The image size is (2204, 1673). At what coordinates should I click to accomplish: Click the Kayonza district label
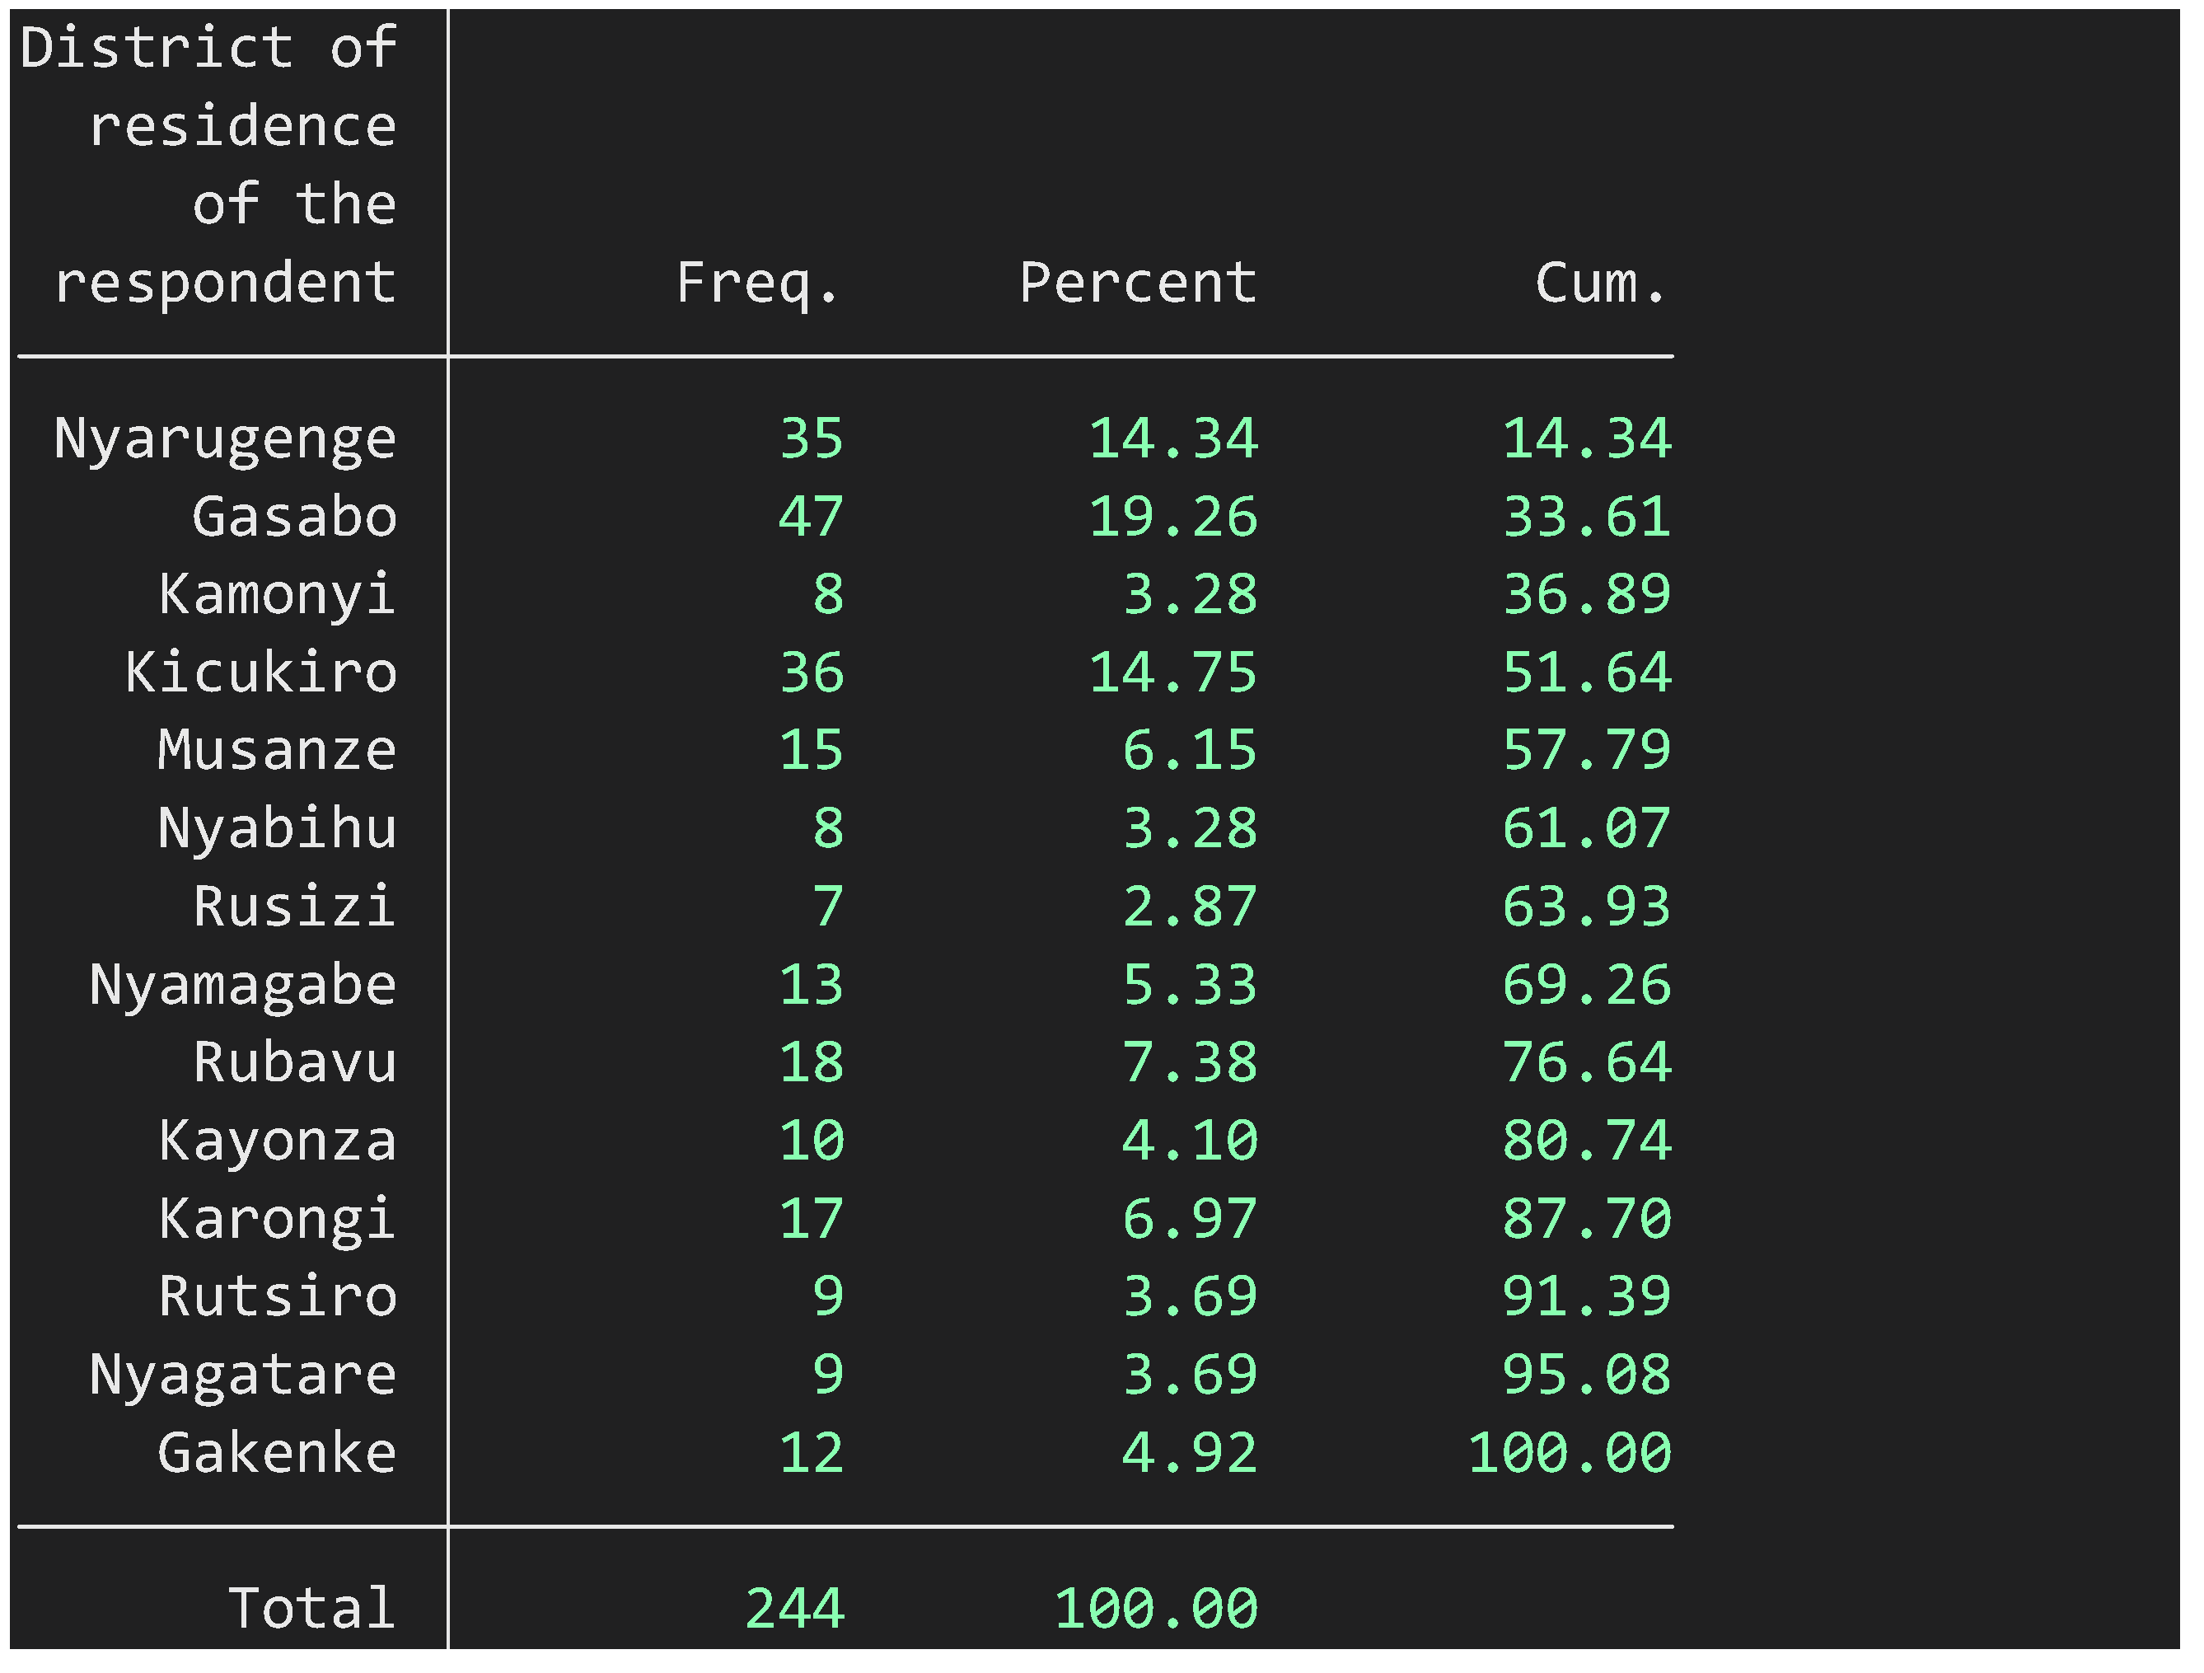pos(277,1140)
